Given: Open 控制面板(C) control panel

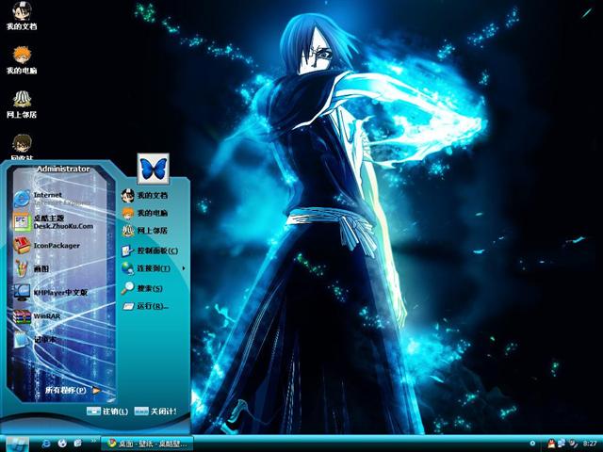Looking at the screenshot, I should [150, 250].
